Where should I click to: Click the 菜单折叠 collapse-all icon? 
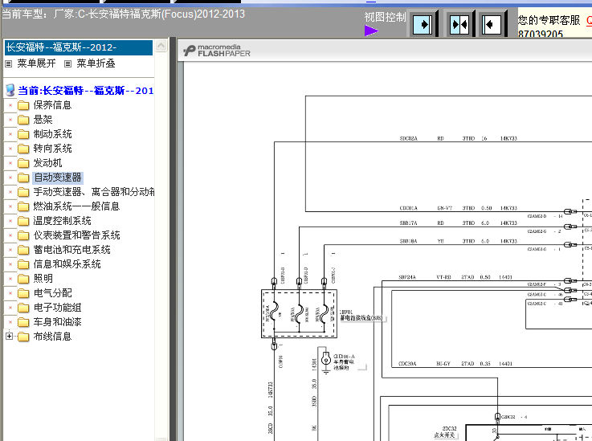pyautogui.click(x=67, y=63)
